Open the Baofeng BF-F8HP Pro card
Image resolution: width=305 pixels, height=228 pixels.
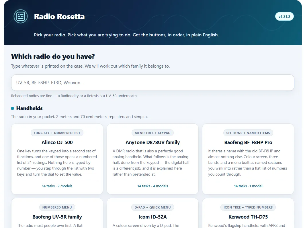248,159
